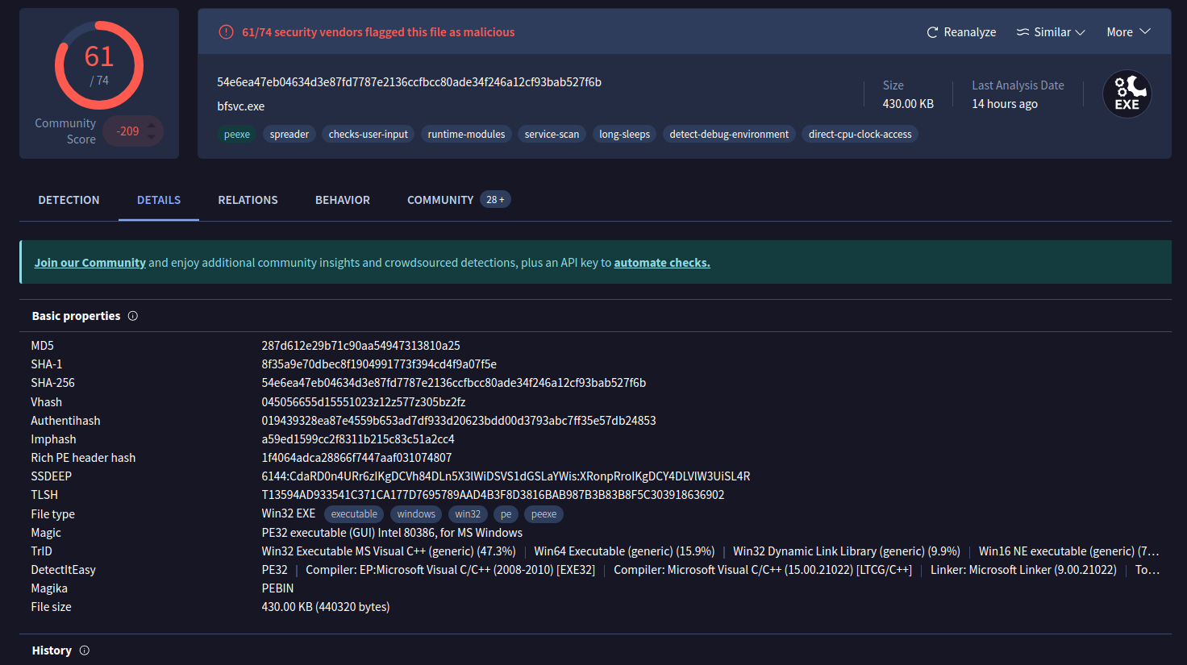Click the direct-cpu-clock-access tag

click(x=860, y=135)
